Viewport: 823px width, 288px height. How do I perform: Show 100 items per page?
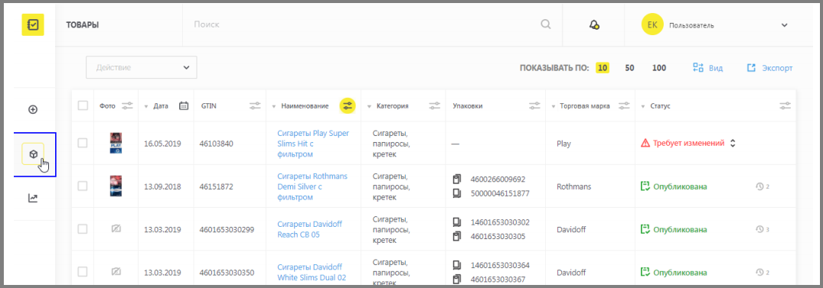659,68
